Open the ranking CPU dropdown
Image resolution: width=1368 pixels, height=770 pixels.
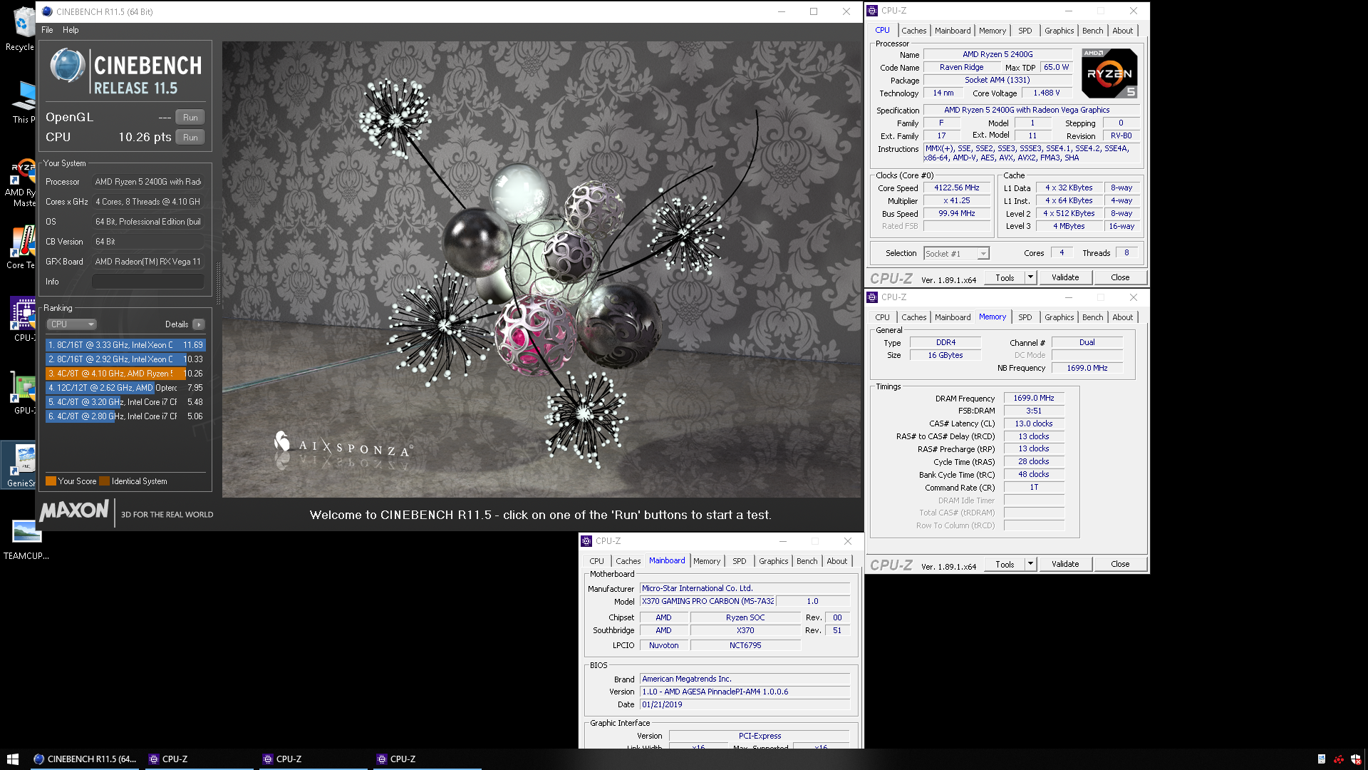[71, 324]
